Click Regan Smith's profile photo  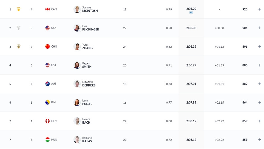coord(77,65)
